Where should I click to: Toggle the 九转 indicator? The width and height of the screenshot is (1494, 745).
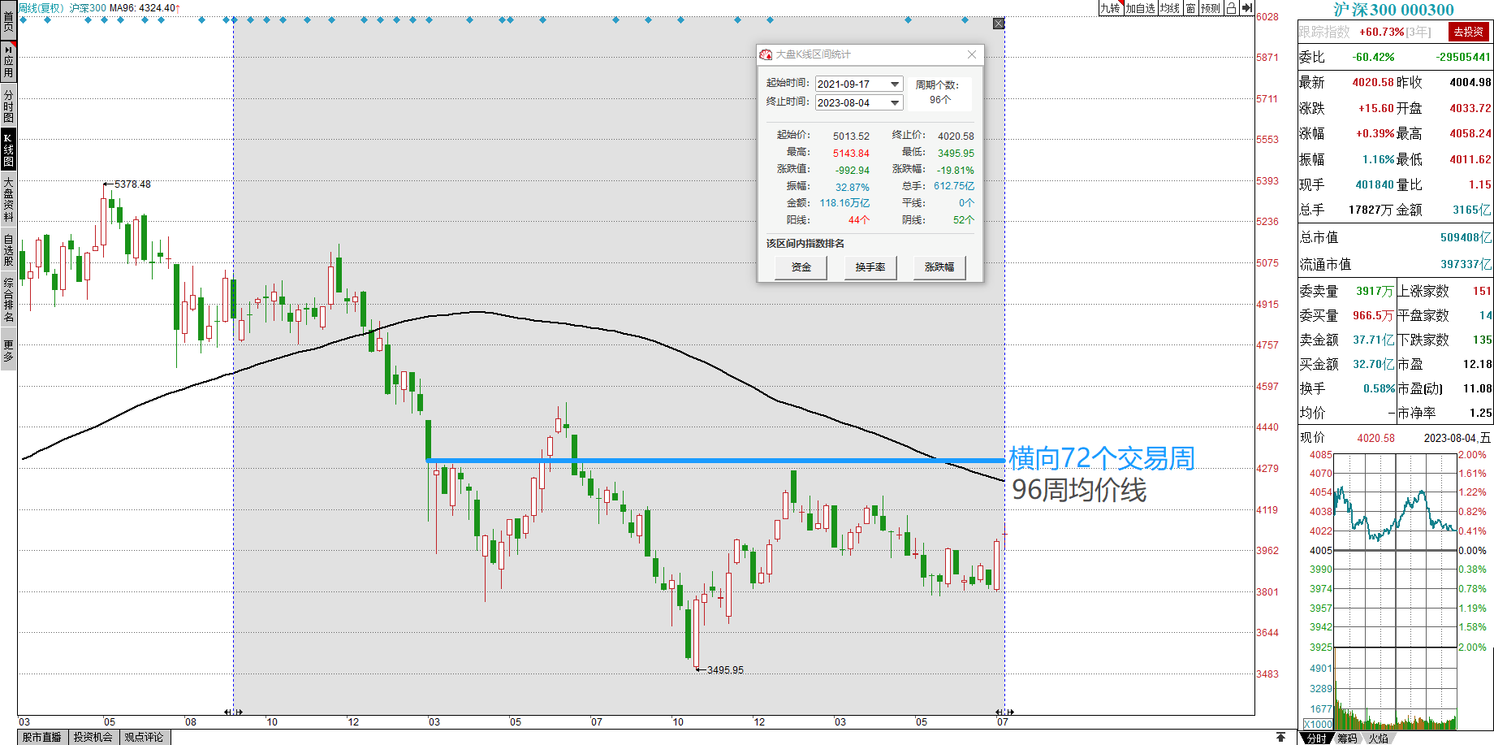(1110, 8)
